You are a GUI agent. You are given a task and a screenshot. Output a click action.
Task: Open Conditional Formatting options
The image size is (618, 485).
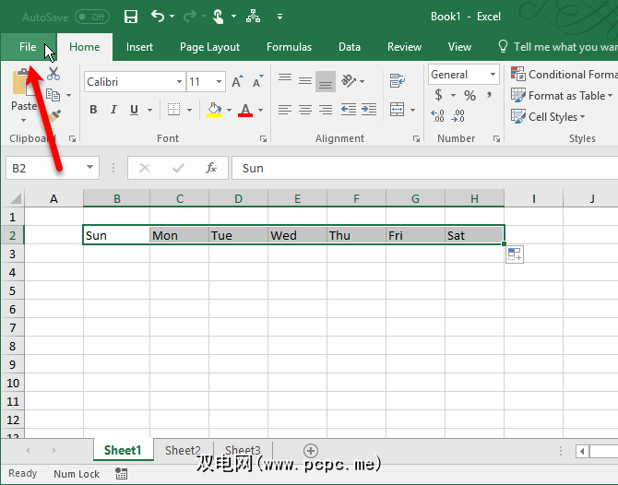click(x=564, y=75)
